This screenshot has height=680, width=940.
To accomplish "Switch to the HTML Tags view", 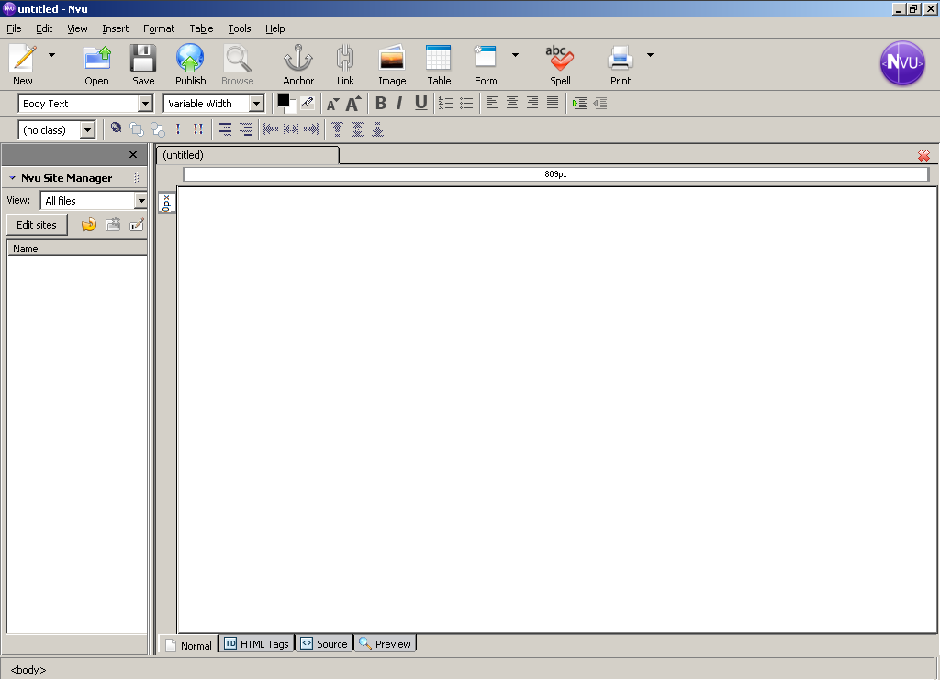I will pos(257,644).
